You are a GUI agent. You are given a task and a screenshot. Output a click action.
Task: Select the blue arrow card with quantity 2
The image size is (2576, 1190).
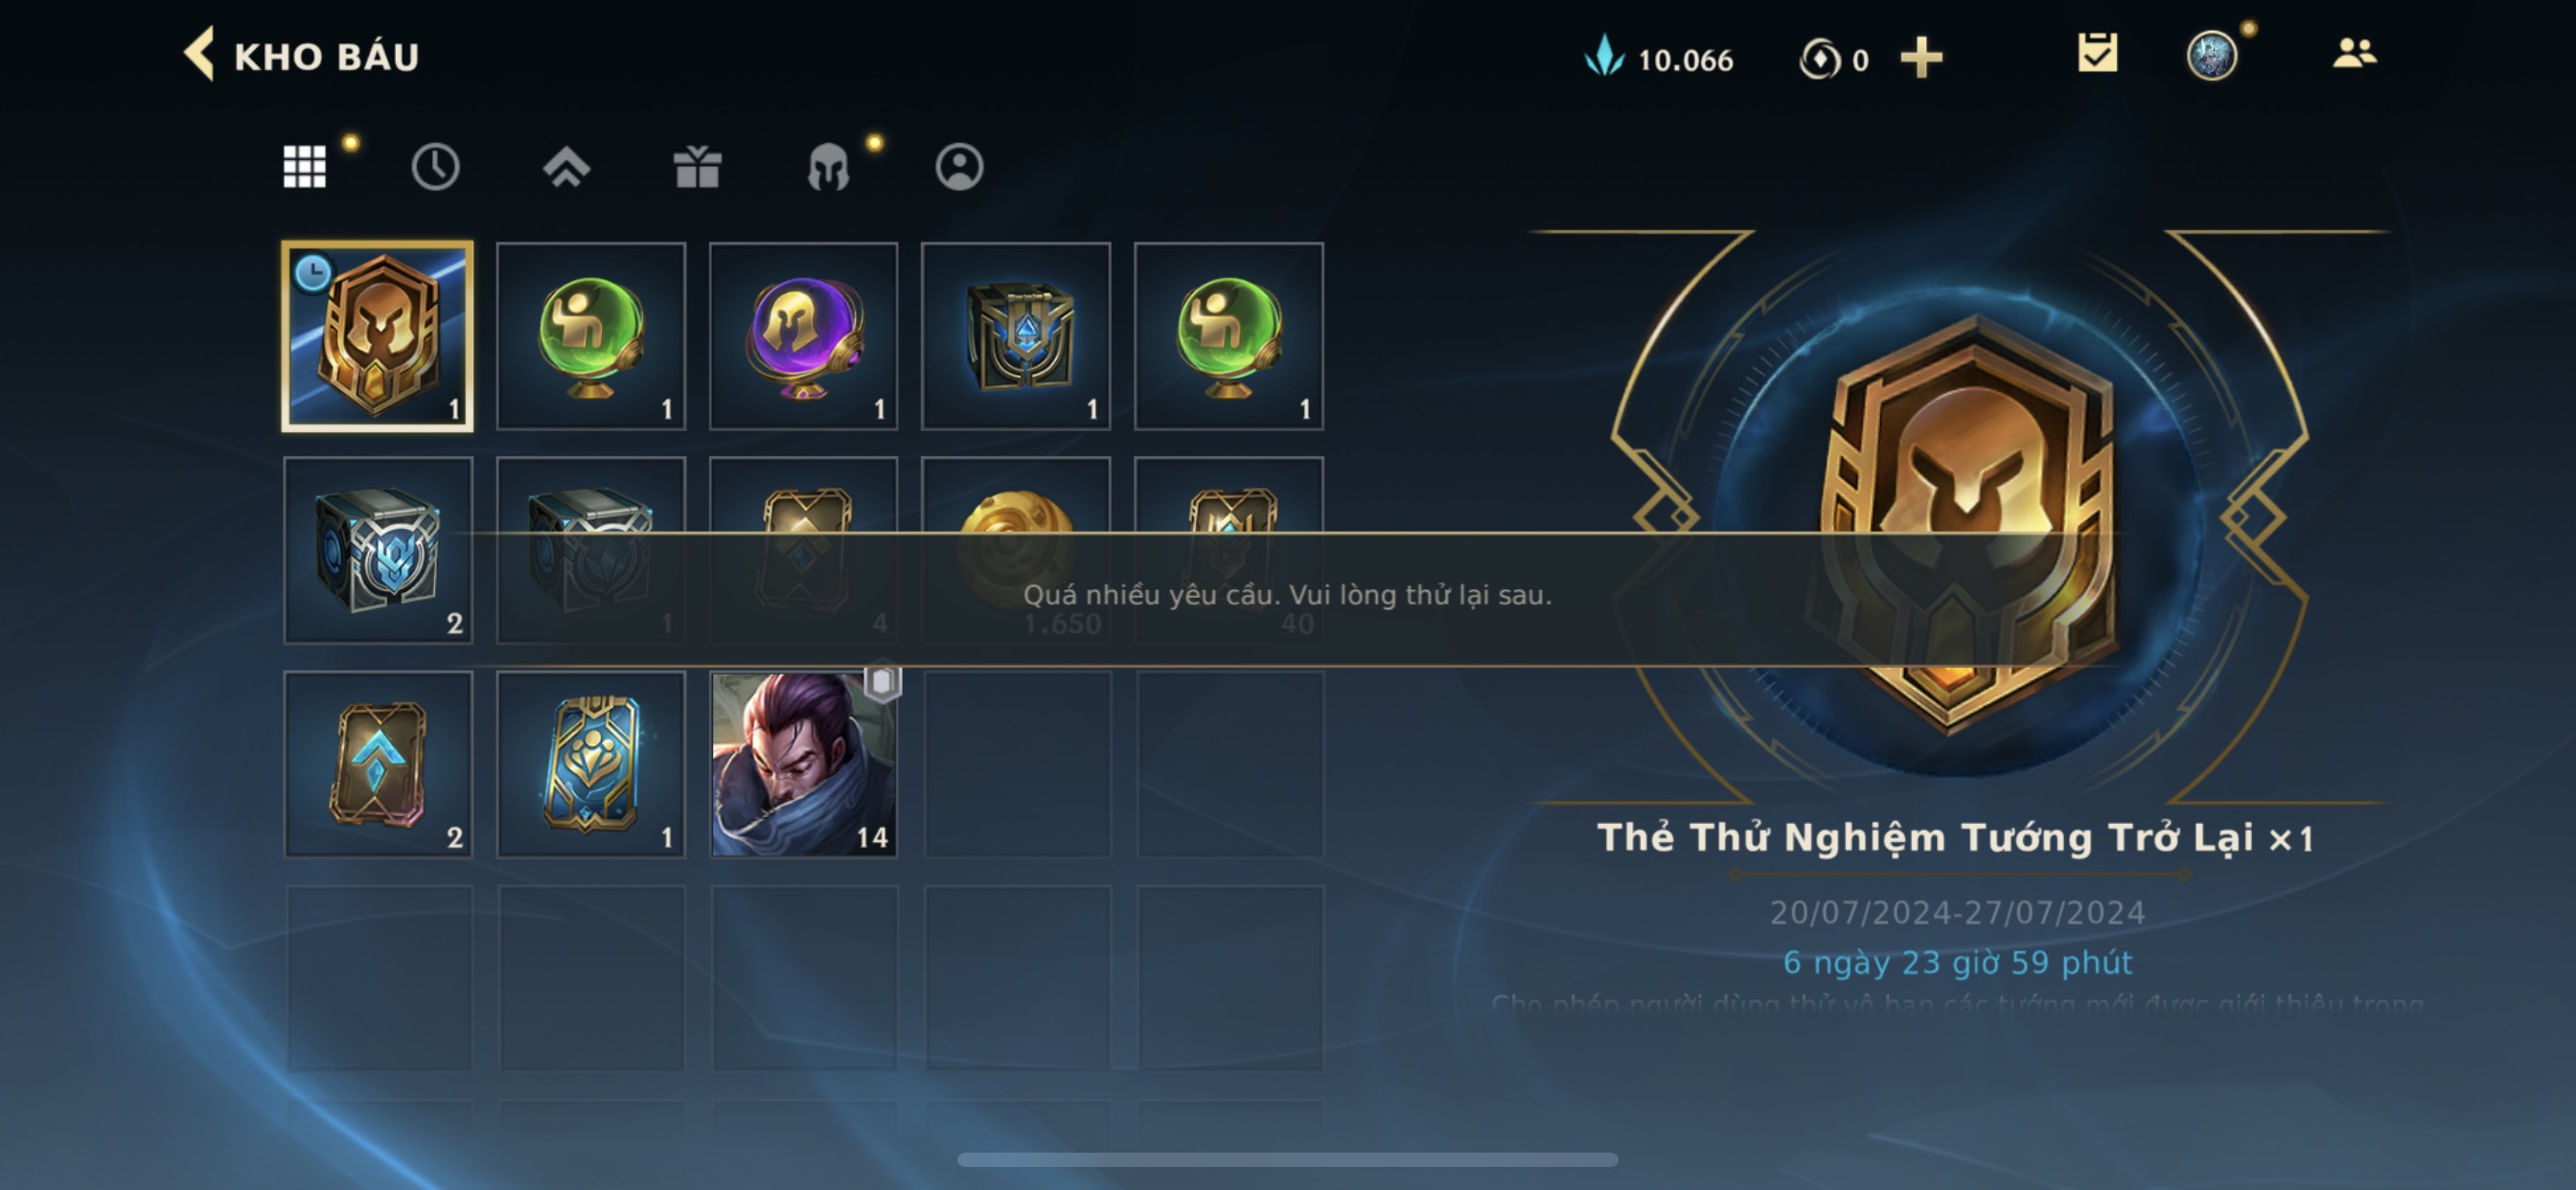(x=378, y=764)
